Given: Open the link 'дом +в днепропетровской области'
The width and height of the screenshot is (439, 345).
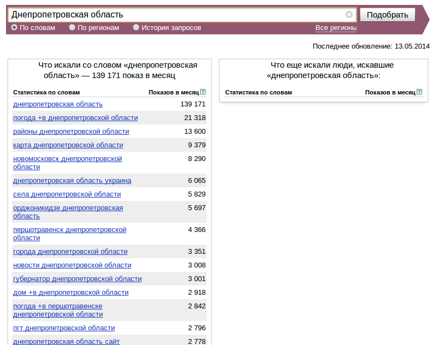Looking at the screenshot, I should coord(71,293).
